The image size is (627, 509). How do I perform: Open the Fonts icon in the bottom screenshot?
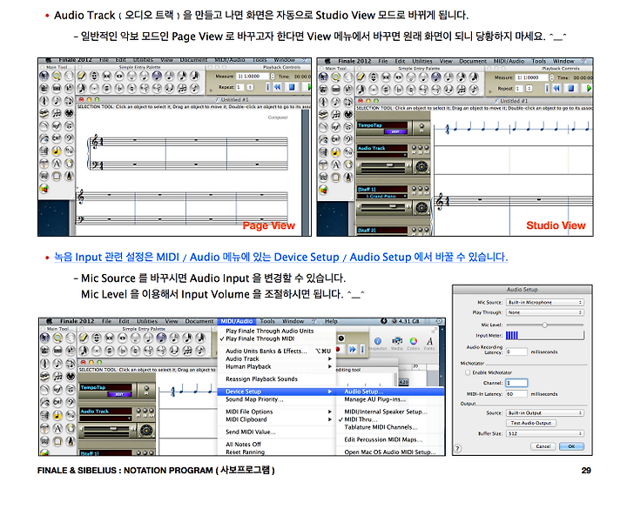tap(429, 343)
